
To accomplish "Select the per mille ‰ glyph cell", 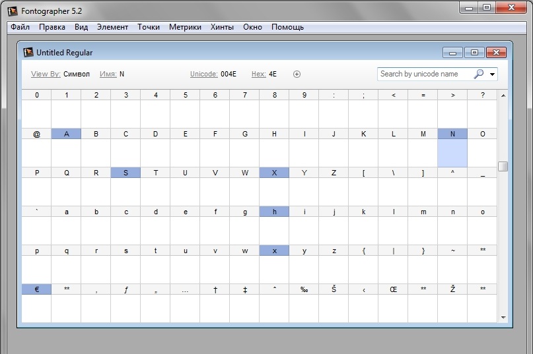I will [x=304, y=303].
